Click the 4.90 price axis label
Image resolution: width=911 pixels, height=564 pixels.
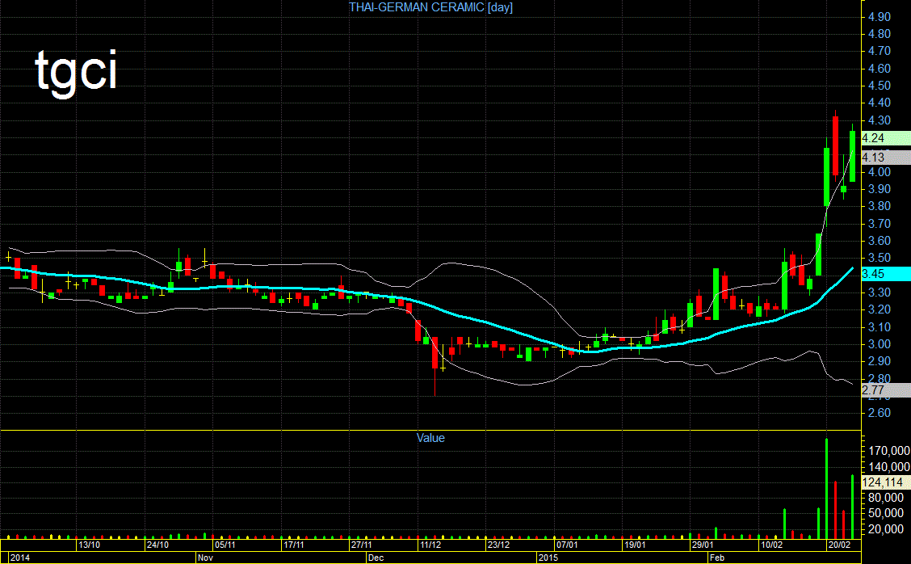[x=879, y=17]
